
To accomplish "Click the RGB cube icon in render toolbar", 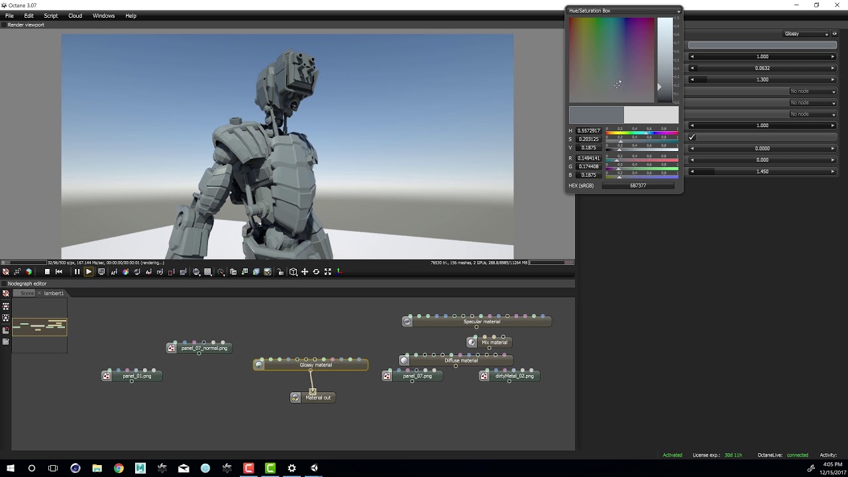I will pyautogui.click(x=28, y=272).
